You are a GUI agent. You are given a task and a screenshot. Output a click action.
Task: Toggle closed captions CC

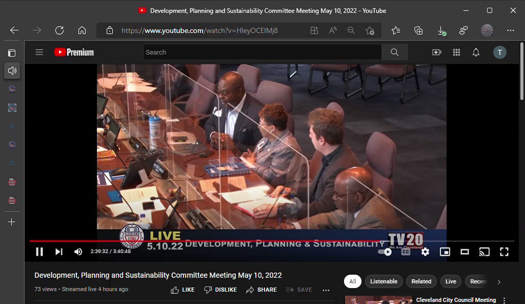(406, 252)
